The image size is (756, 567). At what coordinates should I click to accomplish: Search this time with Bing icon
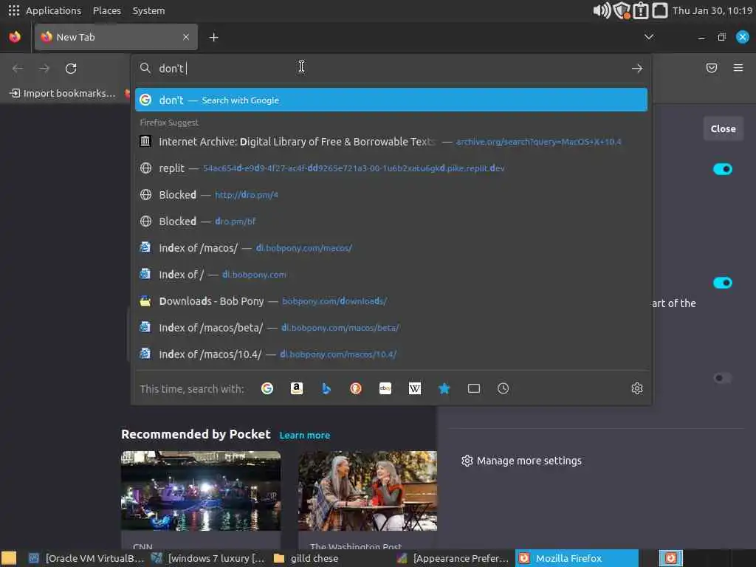pos(326,388)
